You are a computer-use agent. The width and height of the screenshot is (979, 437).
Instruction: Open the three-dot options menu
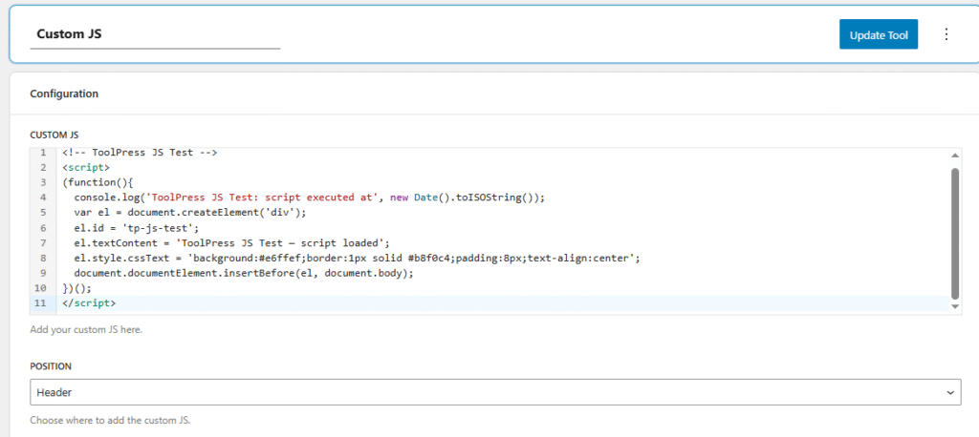pos(946,34)
